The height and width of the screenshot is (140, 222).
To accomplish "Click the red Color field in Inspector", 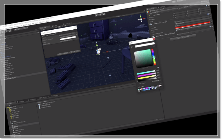I will tap(193, 25).
